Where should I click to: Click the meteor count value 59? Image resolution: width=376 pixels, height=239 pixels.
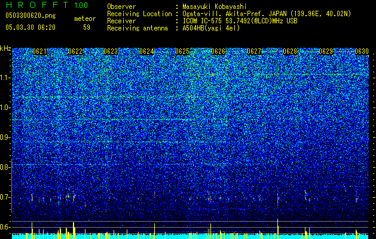tap(87, 27)
